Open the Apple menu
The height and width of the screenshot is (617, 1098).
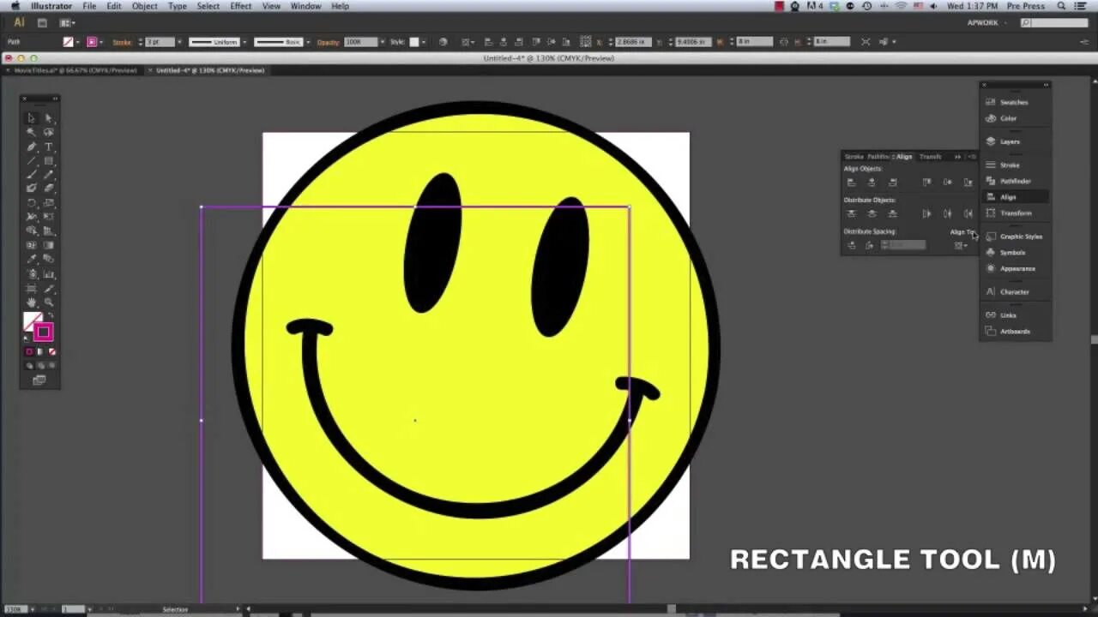click(15, 6)
